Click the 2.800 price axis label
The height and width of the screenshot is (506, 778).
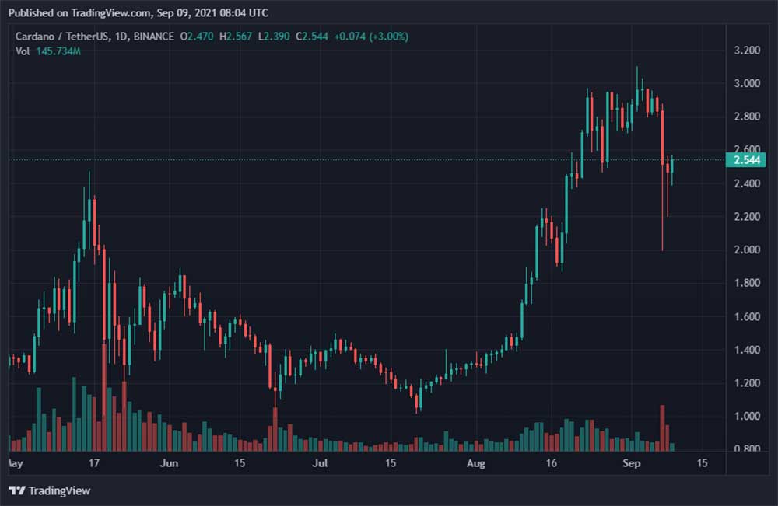coord(747,117)
